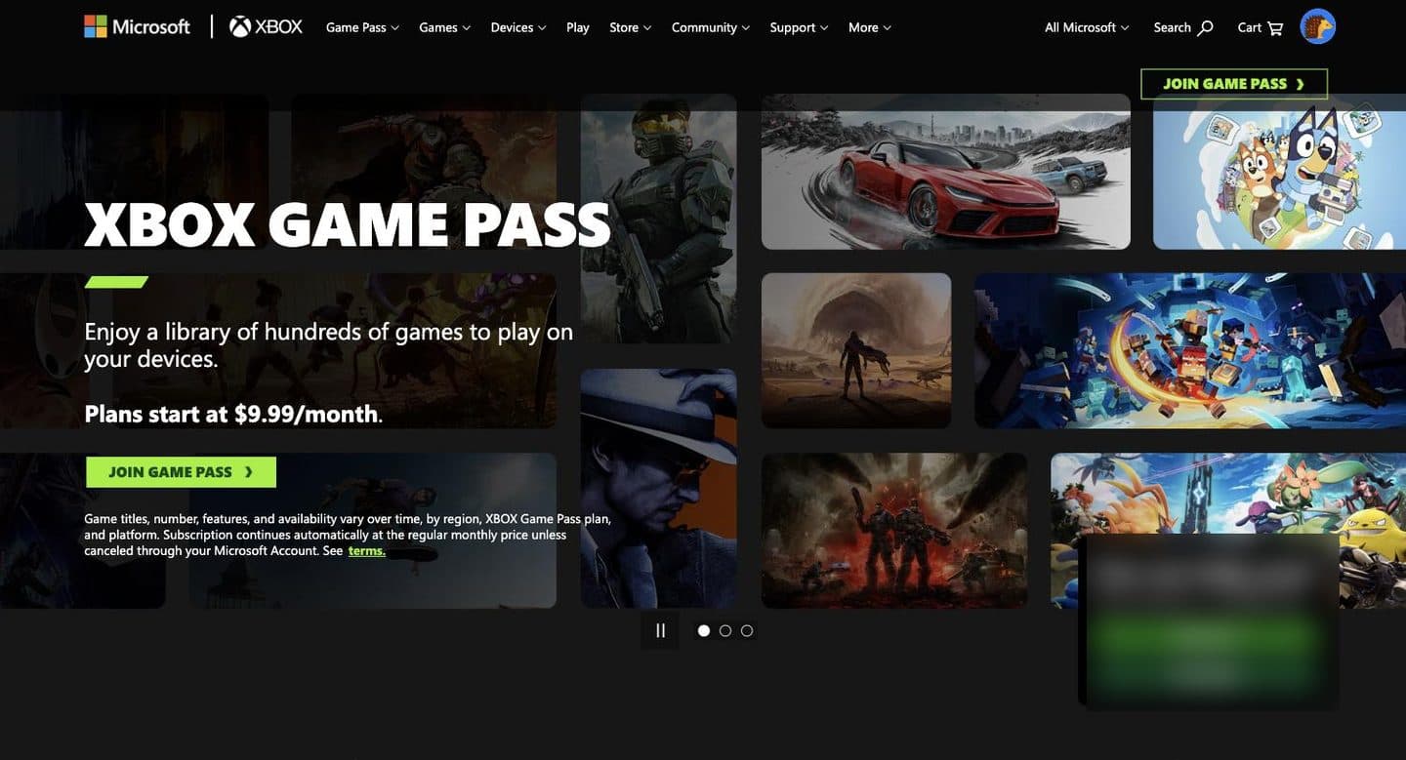
Task: Expand the Community menu
Action: [711, 27]
